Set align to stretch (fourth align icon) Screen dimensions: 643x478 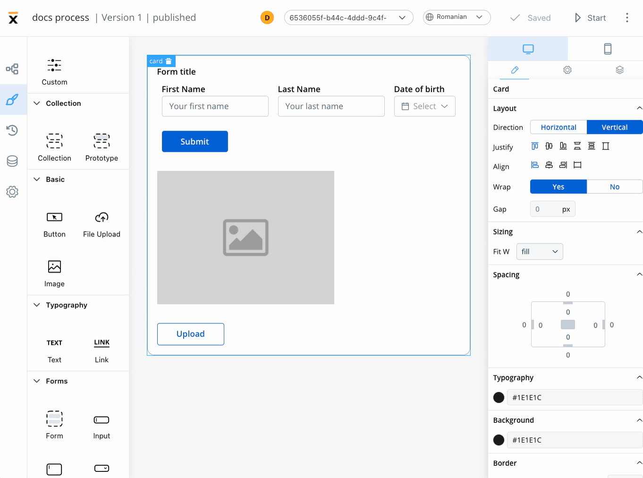click(x=577, y=165)
